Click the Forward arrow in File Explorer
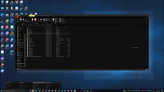 (18, 25)
